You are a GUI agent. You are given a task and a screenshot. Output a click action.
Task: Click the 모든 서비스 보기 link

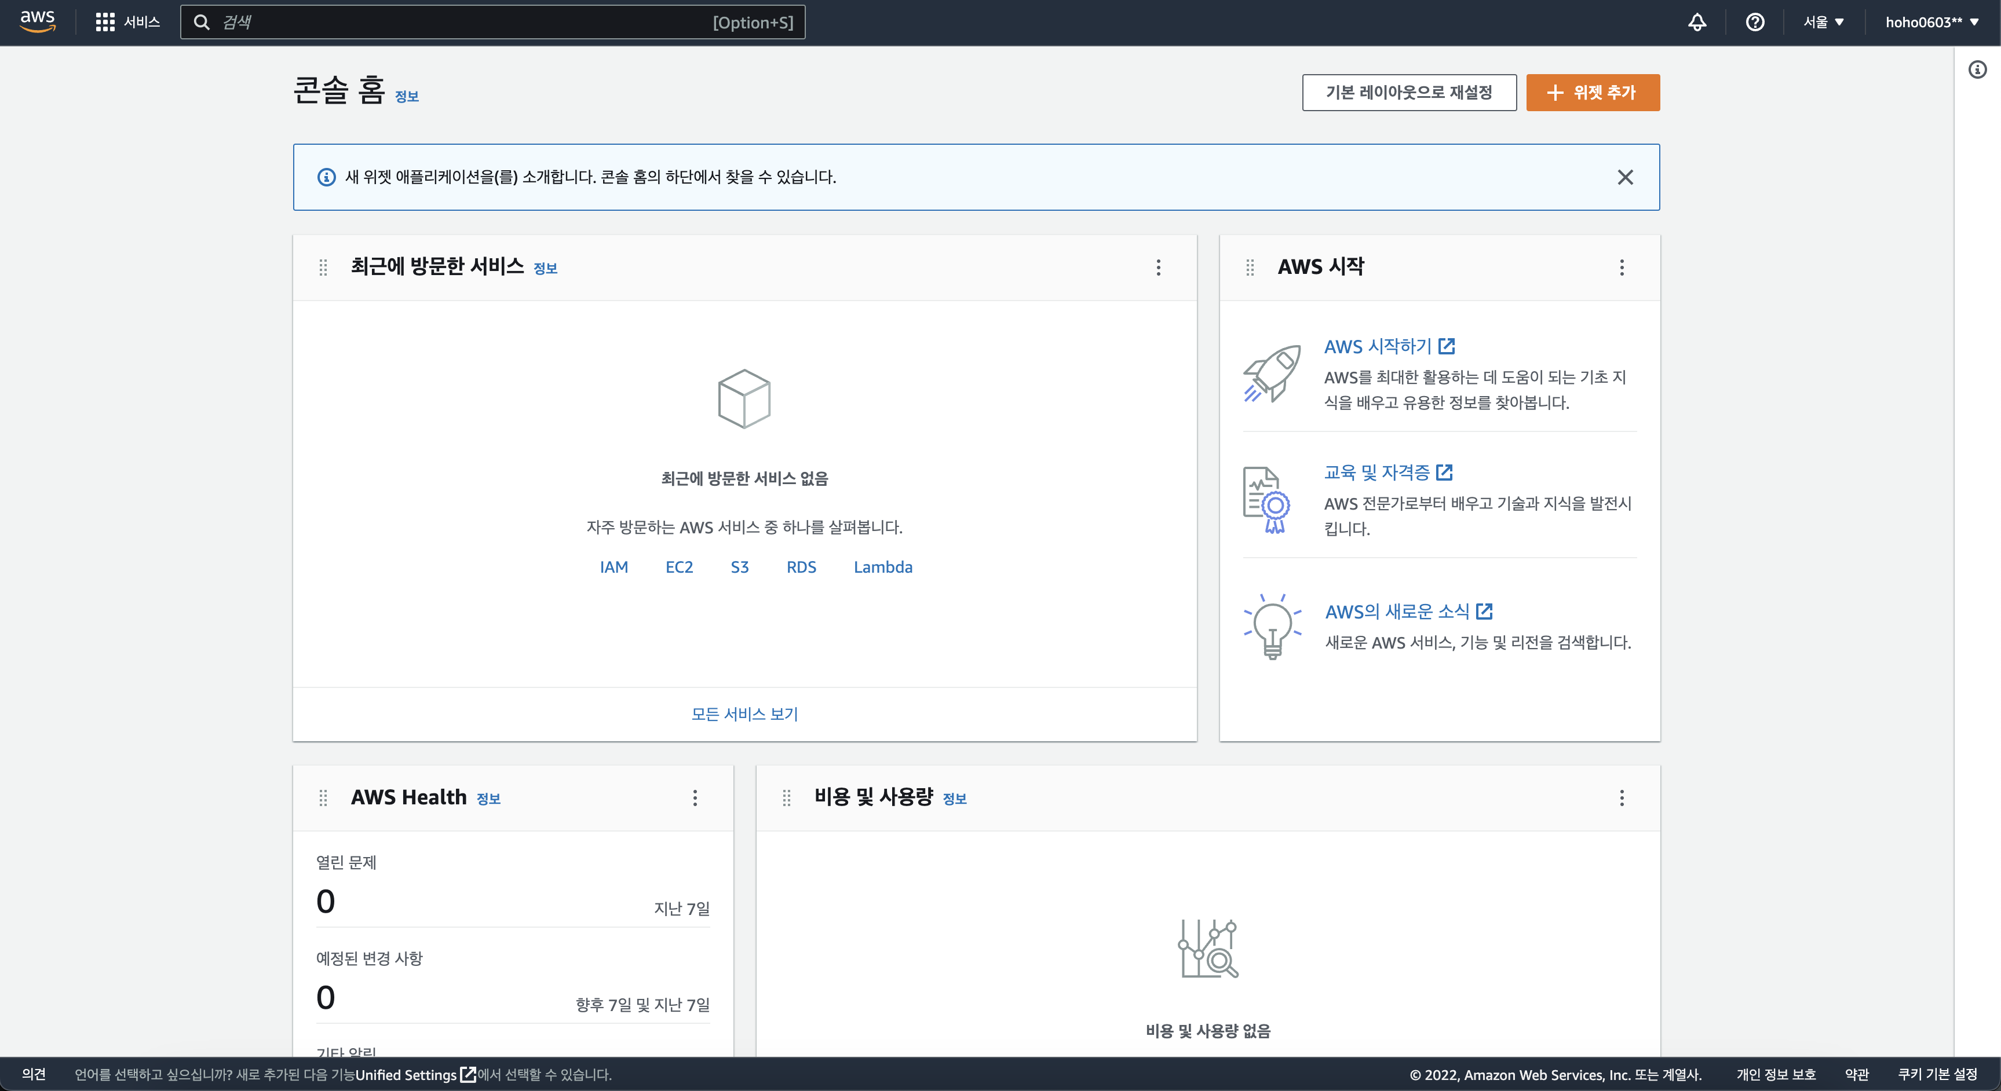(744, 713)
